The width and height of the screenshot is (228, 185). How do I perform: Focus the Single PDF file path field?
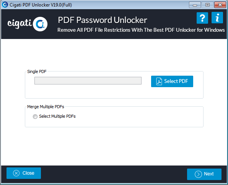(88, 81)
